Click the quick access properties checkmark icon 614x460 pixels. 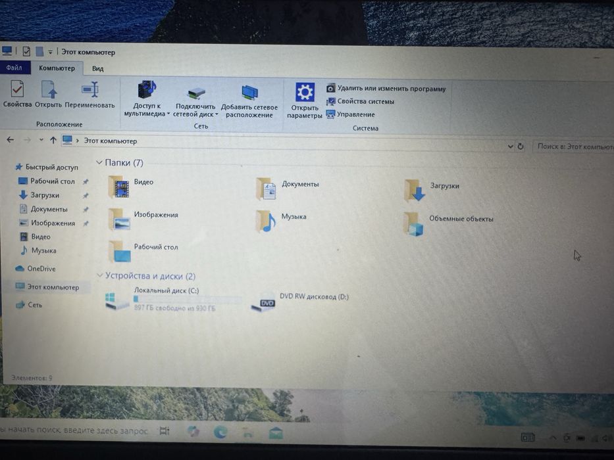[x=26, y=51]
